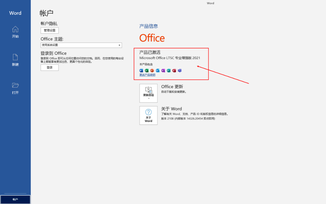Screen dimensions: 326x204
Task: Click the Office 更新 heading
Action: [172, 87]
